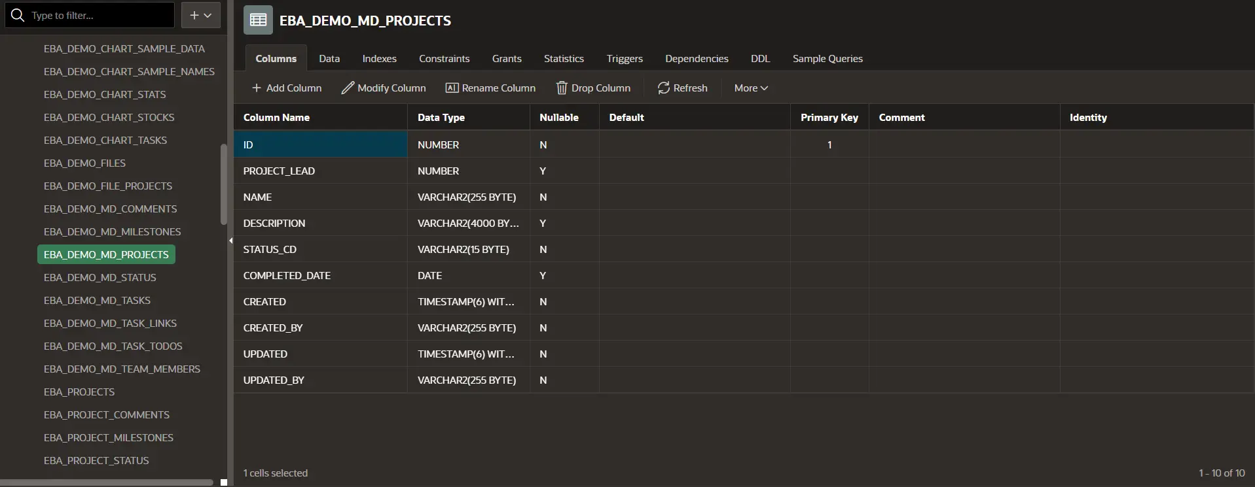This screenshot has width=1255, height=487.
Task: Open the Dependencies tab
Action: 697,58
